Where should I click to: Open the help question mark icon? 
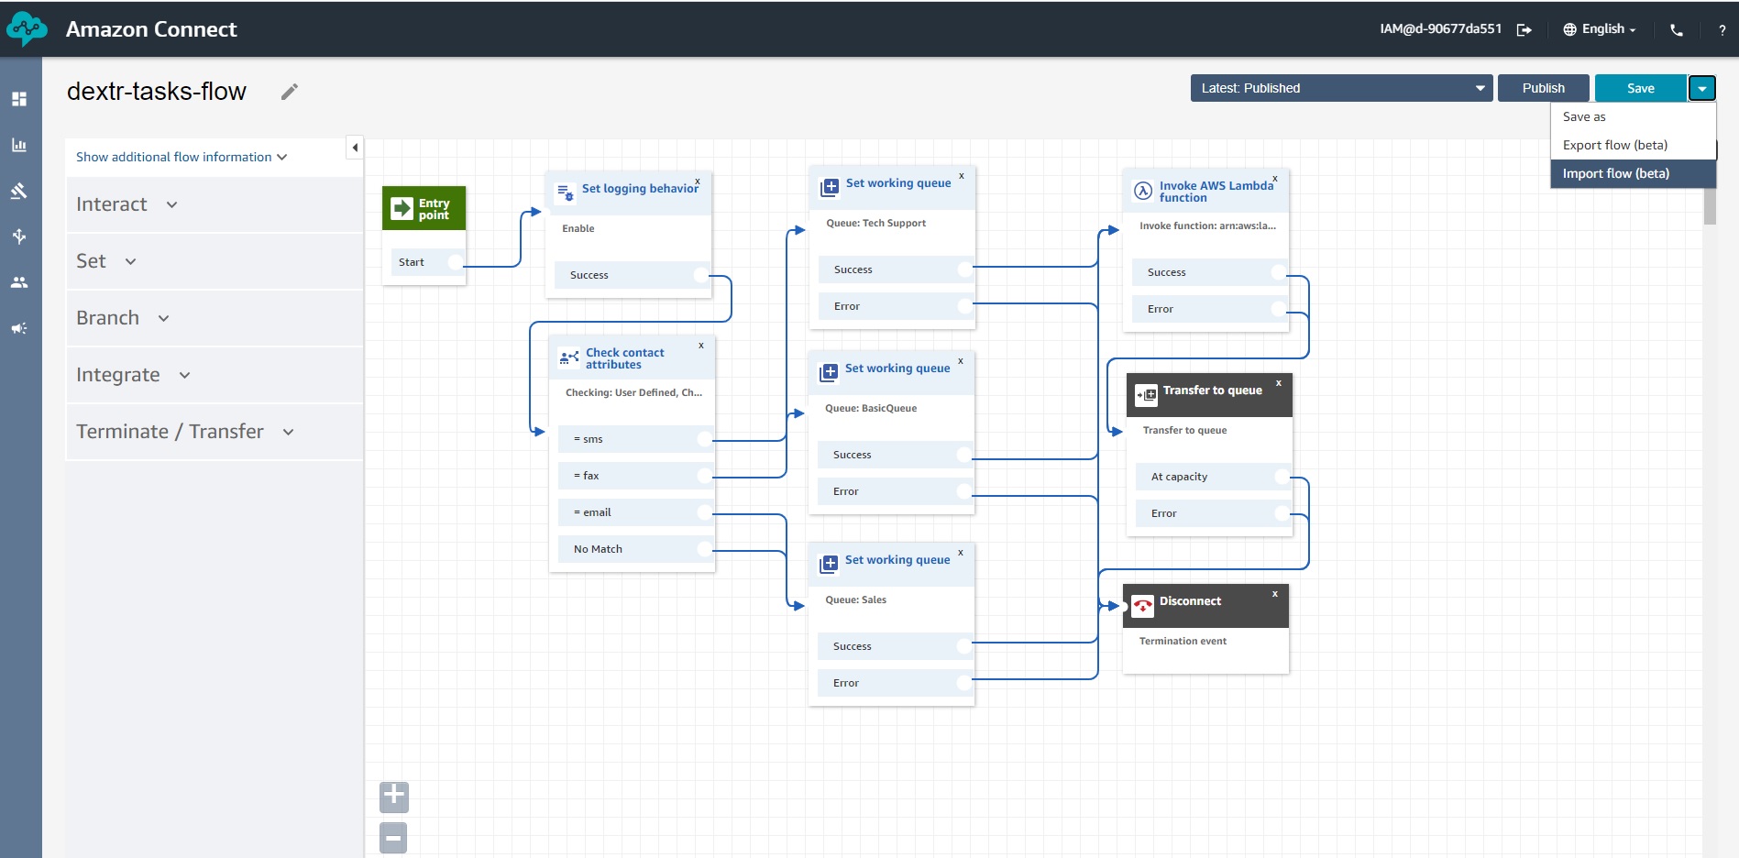(1722, 29)
